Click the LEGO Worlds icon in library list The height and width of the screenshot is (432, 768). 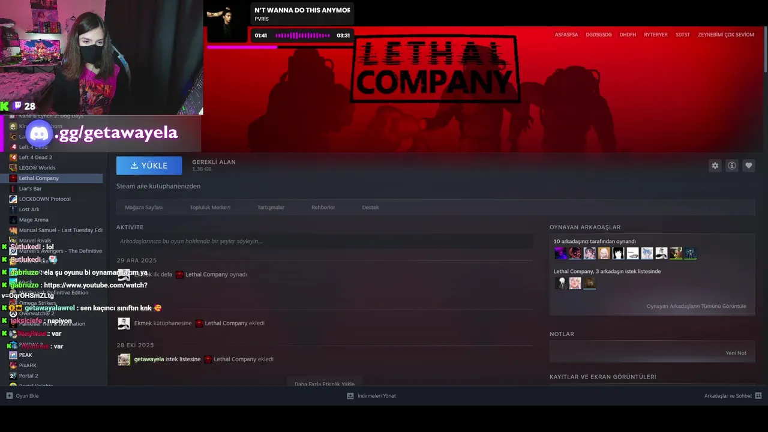coord(13,167)
